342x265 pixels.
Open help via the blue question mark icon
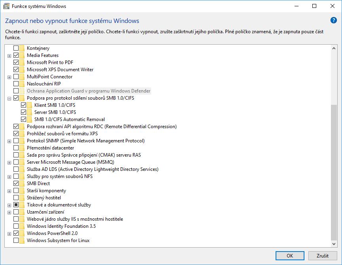pos(333,20)
